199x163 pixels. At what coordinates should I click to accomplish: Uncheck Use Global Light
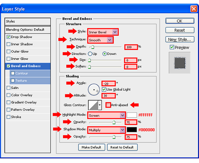click(104, 90)
